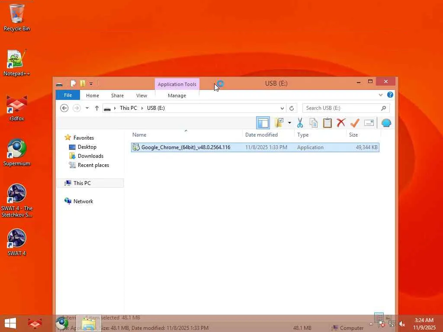
Task: Go back with the Back arrow
Action: pyautogui.click(x=64, y=108)
